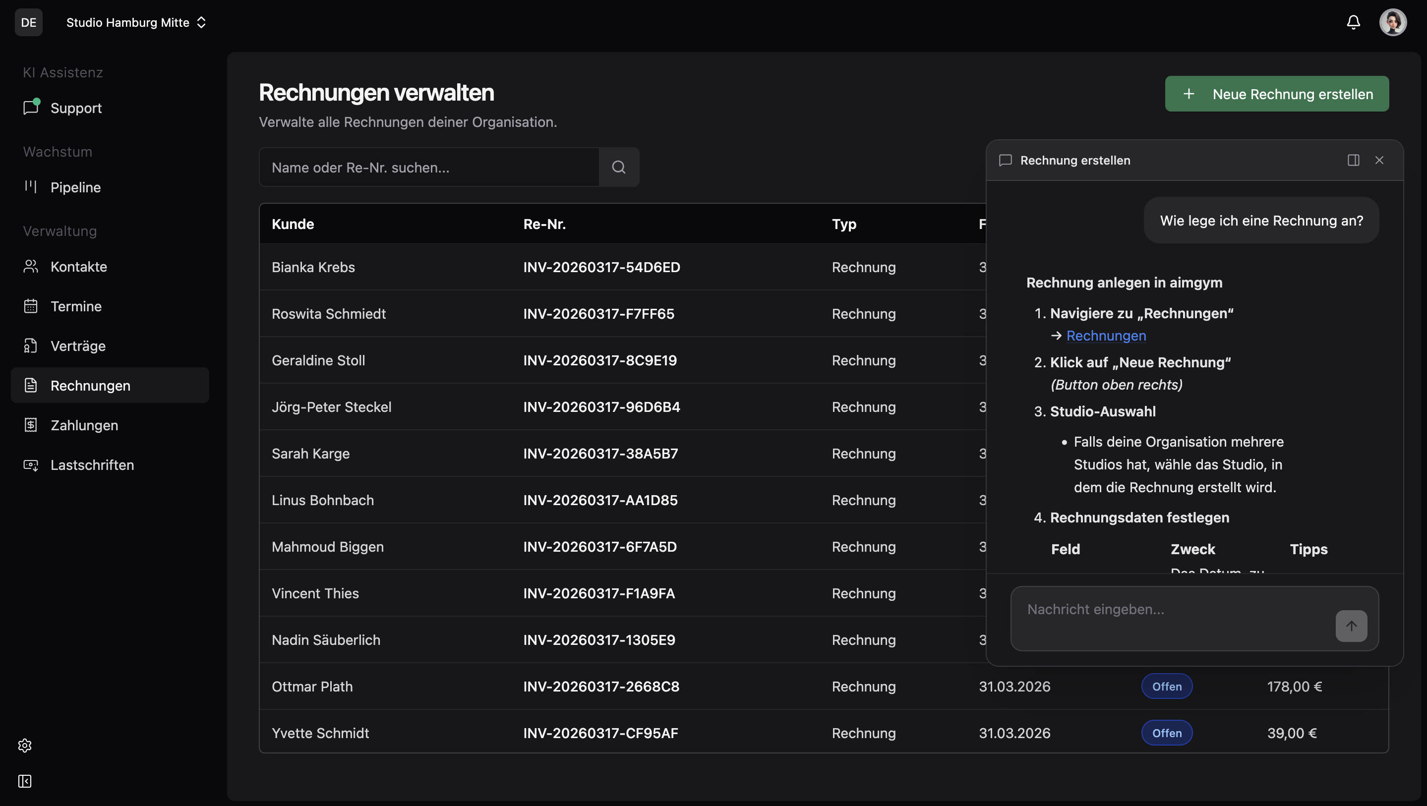Open the Pipeline page
The image size is (1427, 806).
(x=110, y=187)
